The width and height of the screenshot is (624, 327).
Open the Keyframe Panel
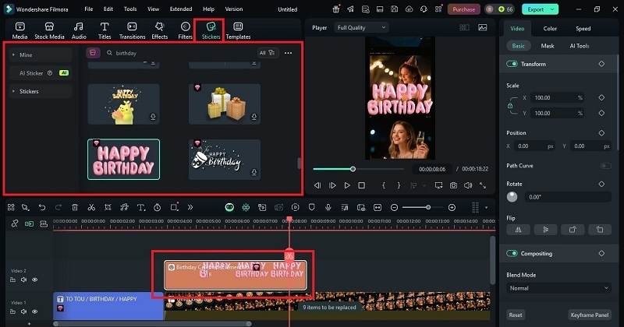[590, 315]
